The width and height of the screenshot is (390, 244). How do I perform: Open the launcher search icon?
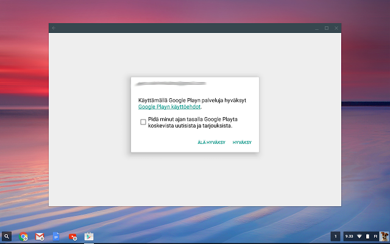(x=7, y=236)
